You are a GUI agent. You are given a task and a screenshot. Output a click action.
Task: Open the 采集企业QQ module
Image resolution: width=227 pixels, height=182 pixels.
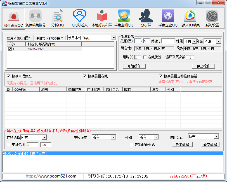168,19
